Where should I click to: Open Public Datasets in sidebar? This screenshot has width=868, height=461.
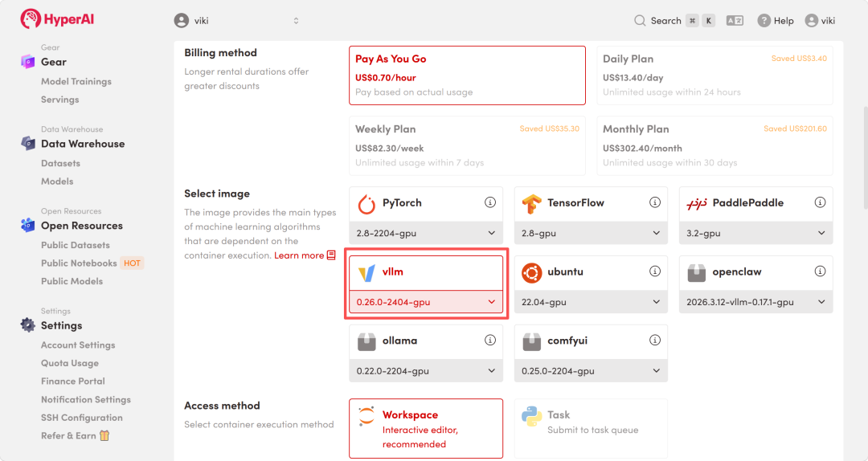point(76,245)
